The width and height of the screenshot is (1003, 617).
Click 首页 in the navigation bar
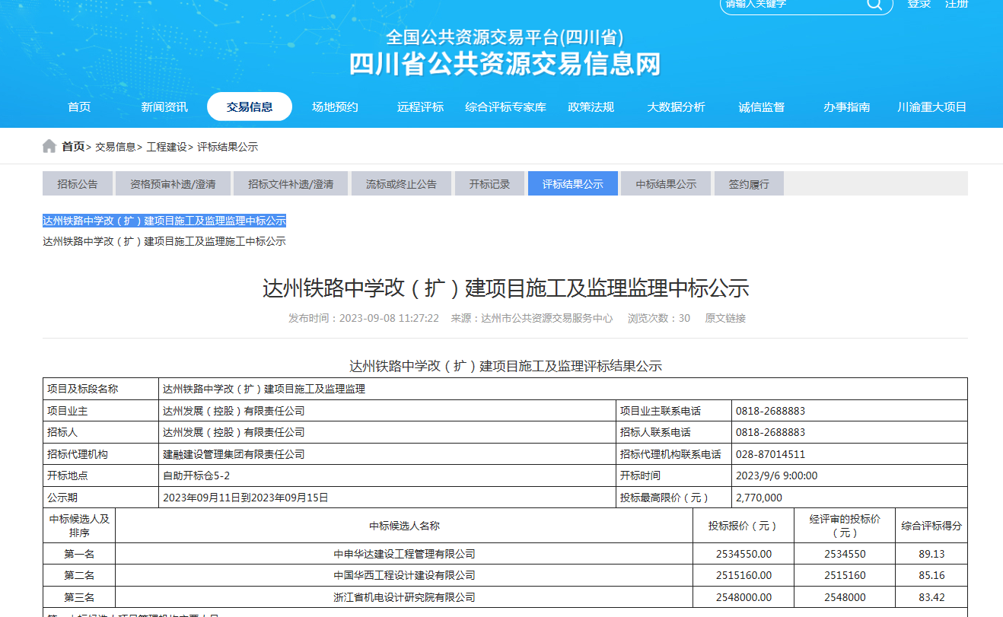click(x=79, y=107)
